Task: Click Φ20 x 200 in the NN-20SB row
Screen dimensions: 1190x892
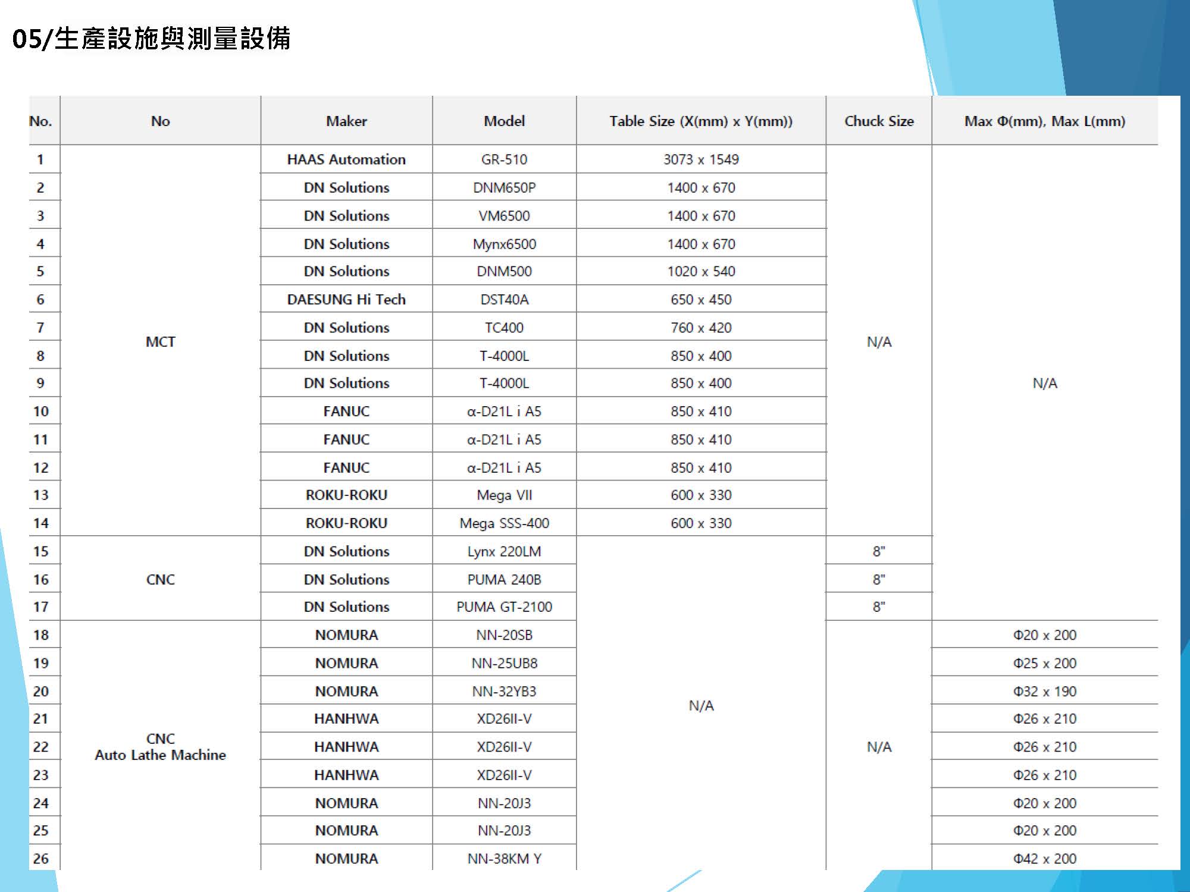Action: pyautogui.click(x=1045, y=635)
